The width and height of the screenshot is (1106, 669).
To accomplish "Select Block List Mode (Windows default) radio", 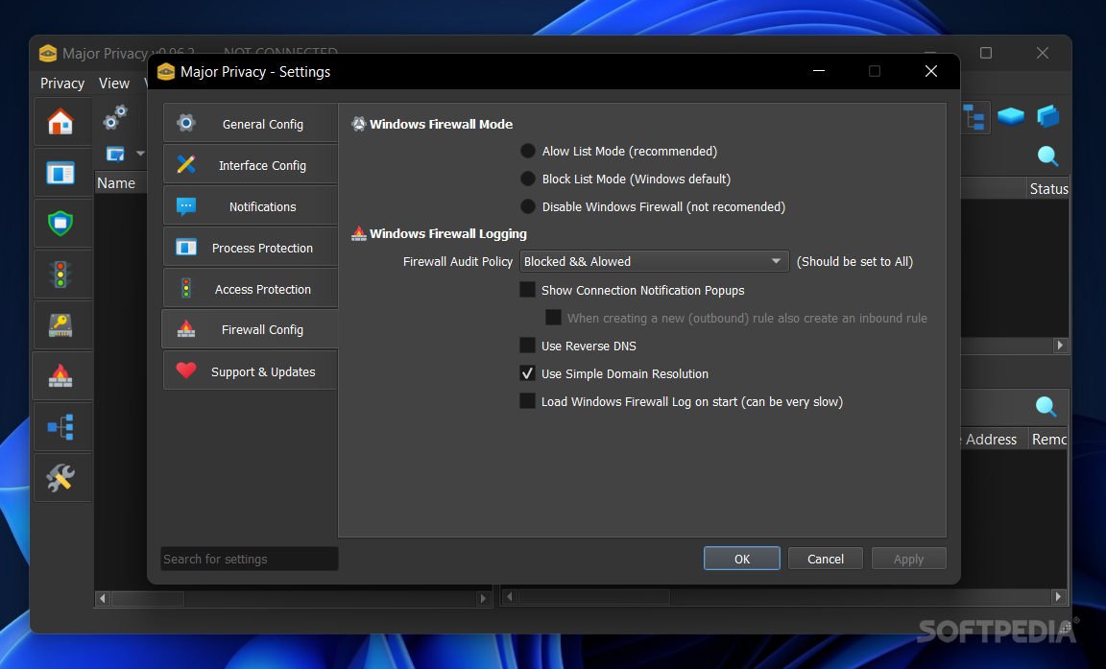I will pos(528,179).
